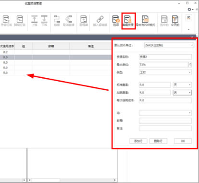Image resolution: width=199 pixels, height=183 pixels.
Task: Increase 最大单位 with the up stepper
Action: point(190,63)
